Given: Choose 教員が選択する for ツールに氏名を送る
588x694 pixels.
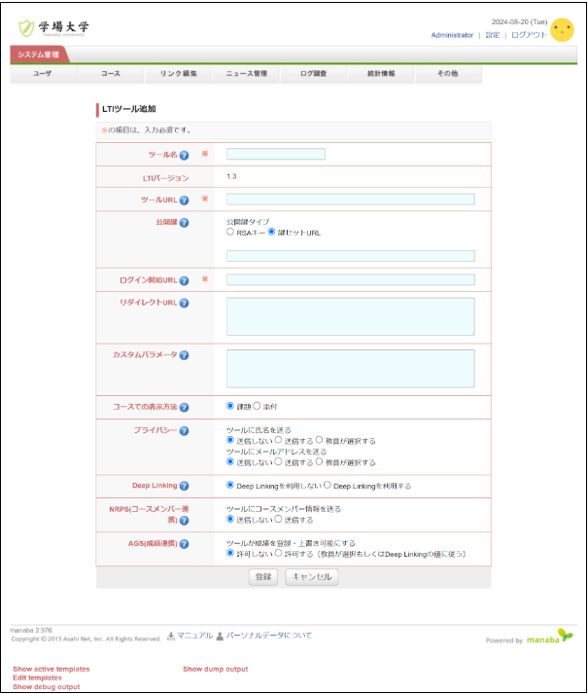Looking at the screenshot, I should [x=319, y=440].
